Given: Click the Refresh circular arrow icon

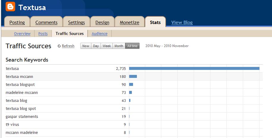Looking at the screenshot, I should point(59,46).
